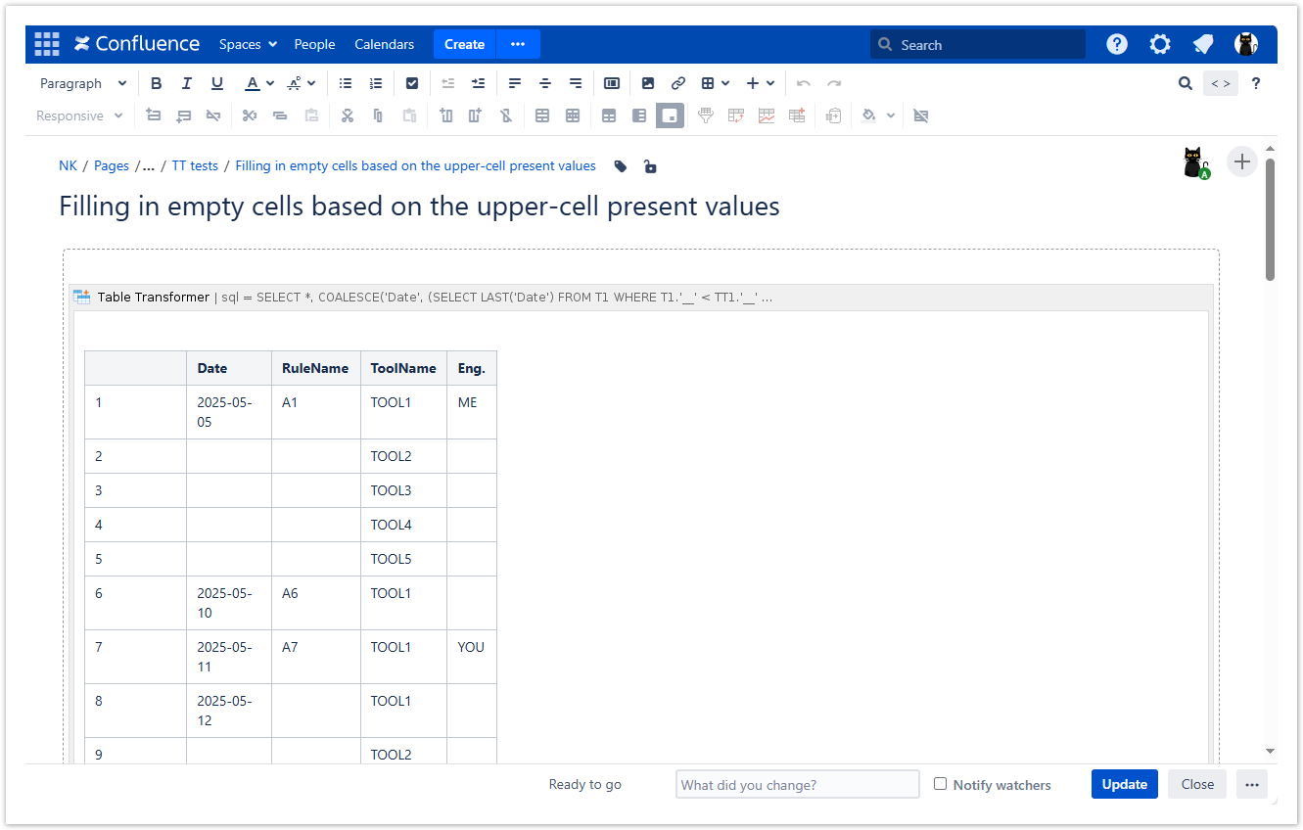Open the text color picker arrow
Image resolution: width=1303 pixels, height=830 pixels.
[x=269, y=84]
